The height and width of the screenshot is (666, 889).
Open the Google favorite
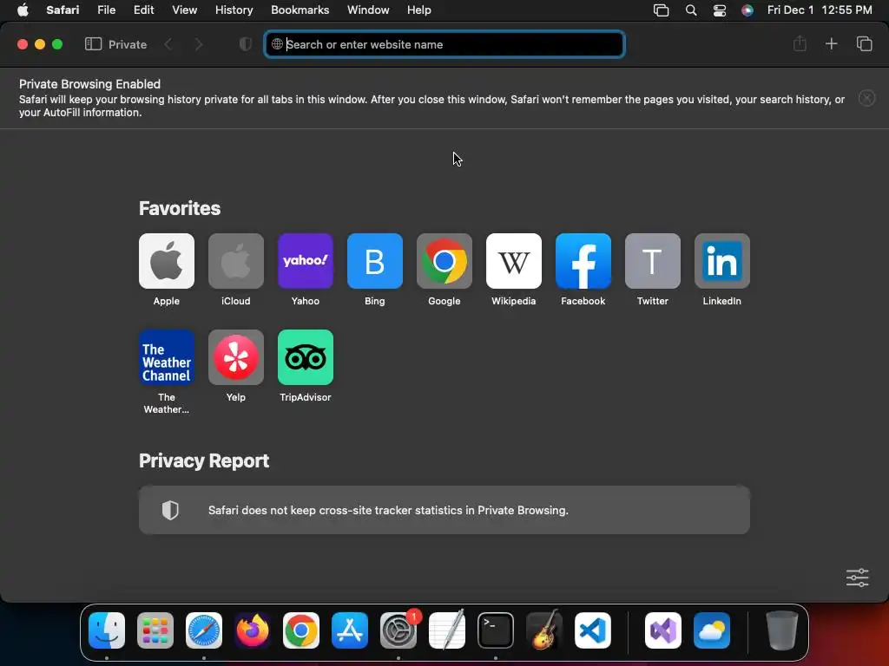coord(444,261)
